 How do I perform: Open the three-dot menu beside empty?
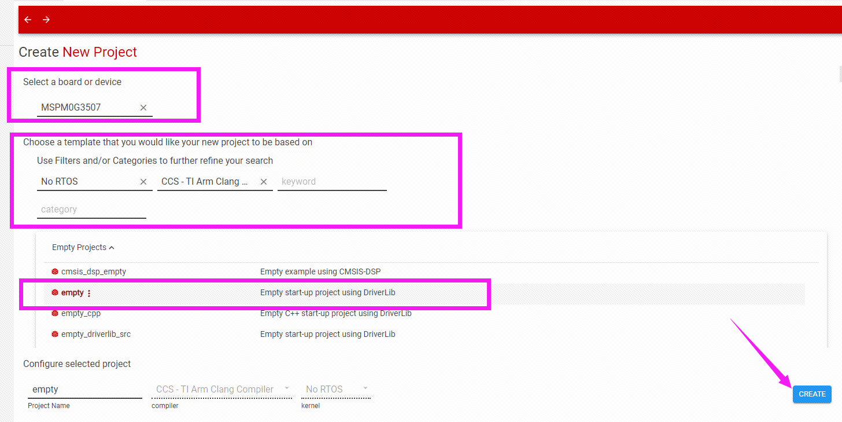tap(89, 293)
